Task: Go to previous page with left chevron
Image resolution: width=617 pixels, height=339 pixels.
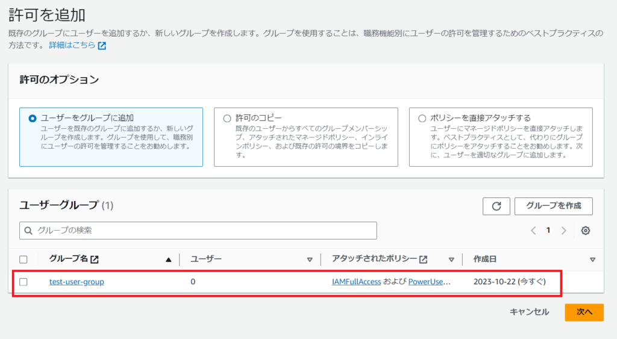Action: pos(533,231)
